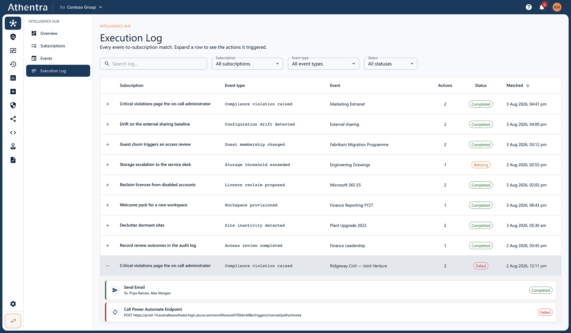This screenshot has height=333, width=571.
Task: Click Failed badge on Power Automate action
Action: point(545,312)
